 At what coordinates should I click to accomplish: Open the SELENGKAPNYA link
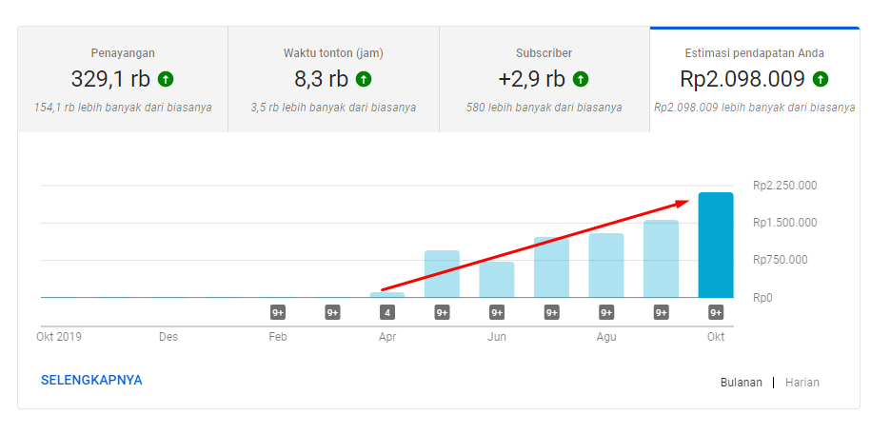(x=91, y=380)
